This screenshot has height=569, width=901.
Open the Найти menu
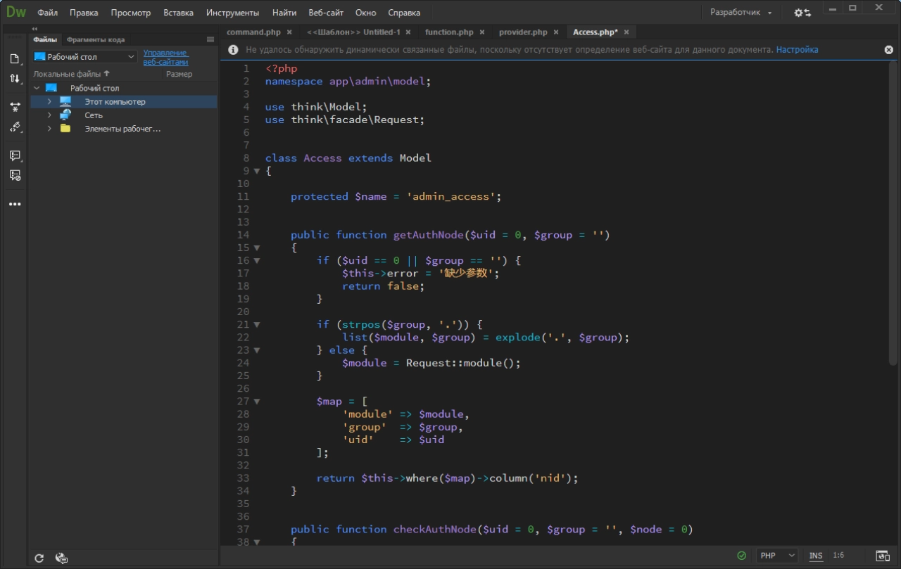click(284, 13)
